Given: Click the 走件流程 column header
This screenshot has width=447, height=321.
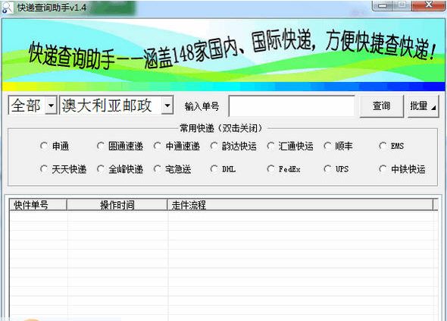Looking at the screenshot, I should pos(300,205).
